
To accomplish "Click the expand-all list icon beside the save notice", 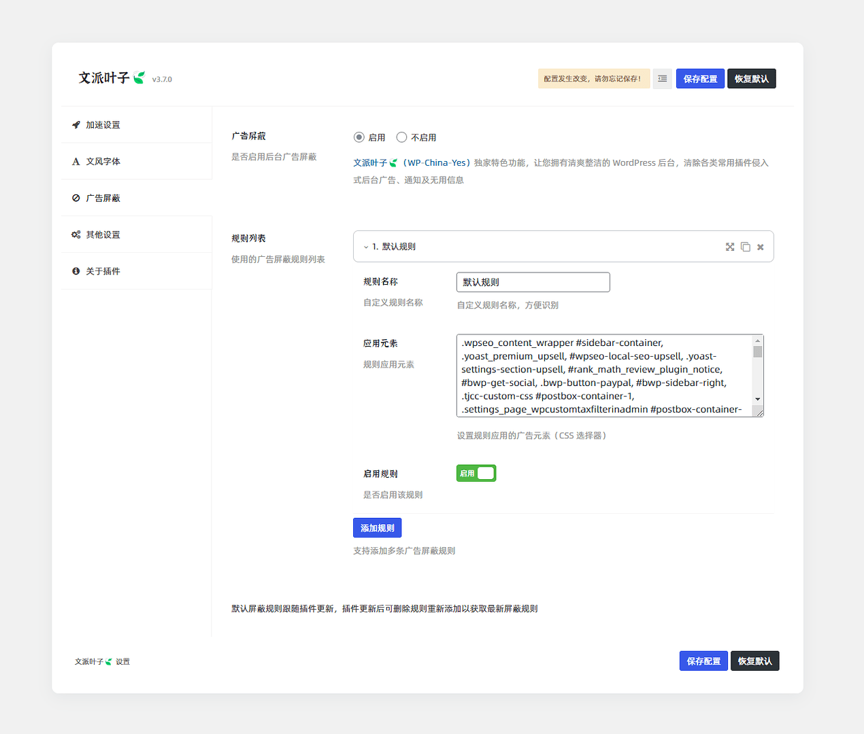I will click(x=662, y=79).
